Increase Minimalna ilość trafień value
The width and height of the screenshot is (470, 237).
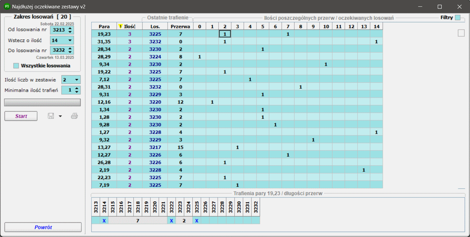pyautogui.click(x=77, y=88)
